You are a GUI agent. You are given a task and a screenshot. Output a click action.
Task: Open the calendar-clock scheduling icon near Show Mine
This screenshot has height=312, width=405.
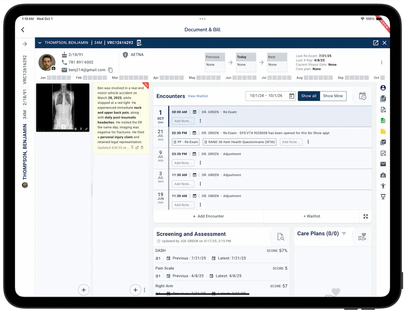click(362, 96)
